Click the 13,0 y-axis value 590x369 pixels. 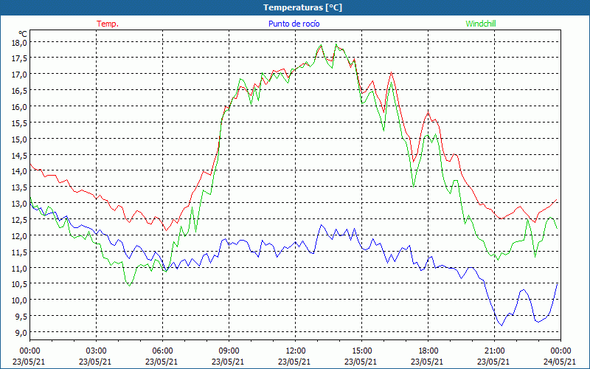coord(19,204)
